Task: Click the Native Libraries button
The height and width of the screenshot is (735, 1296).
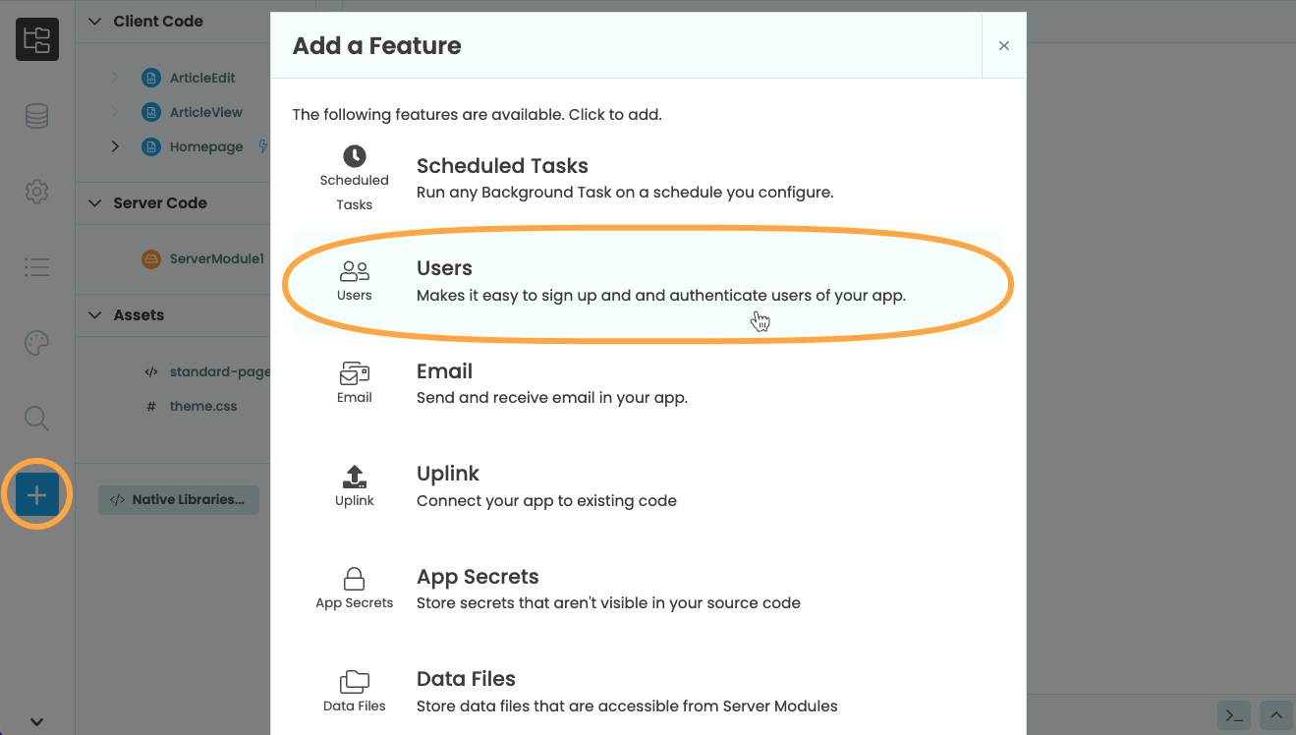Action: [178, 499]
